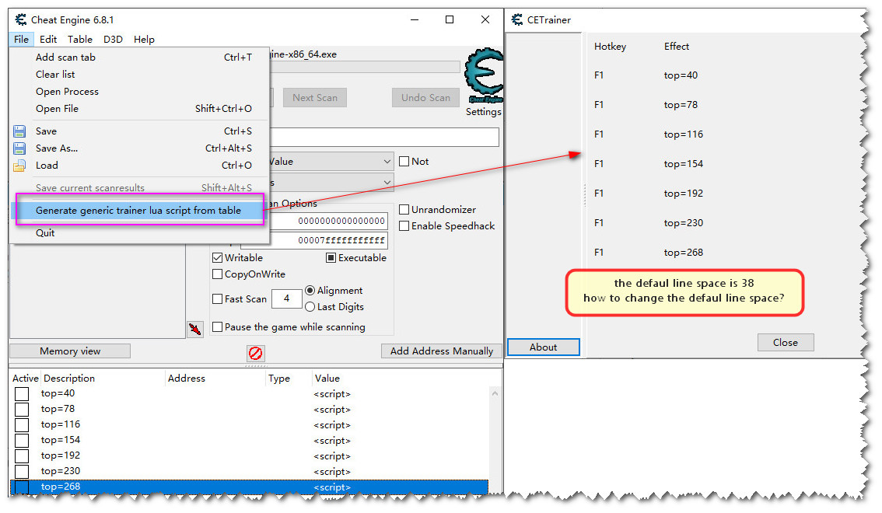This screenshot has height=513, width=882.
Task: Click the Fast Scan alignment value field
Action: tap(287, 299)
